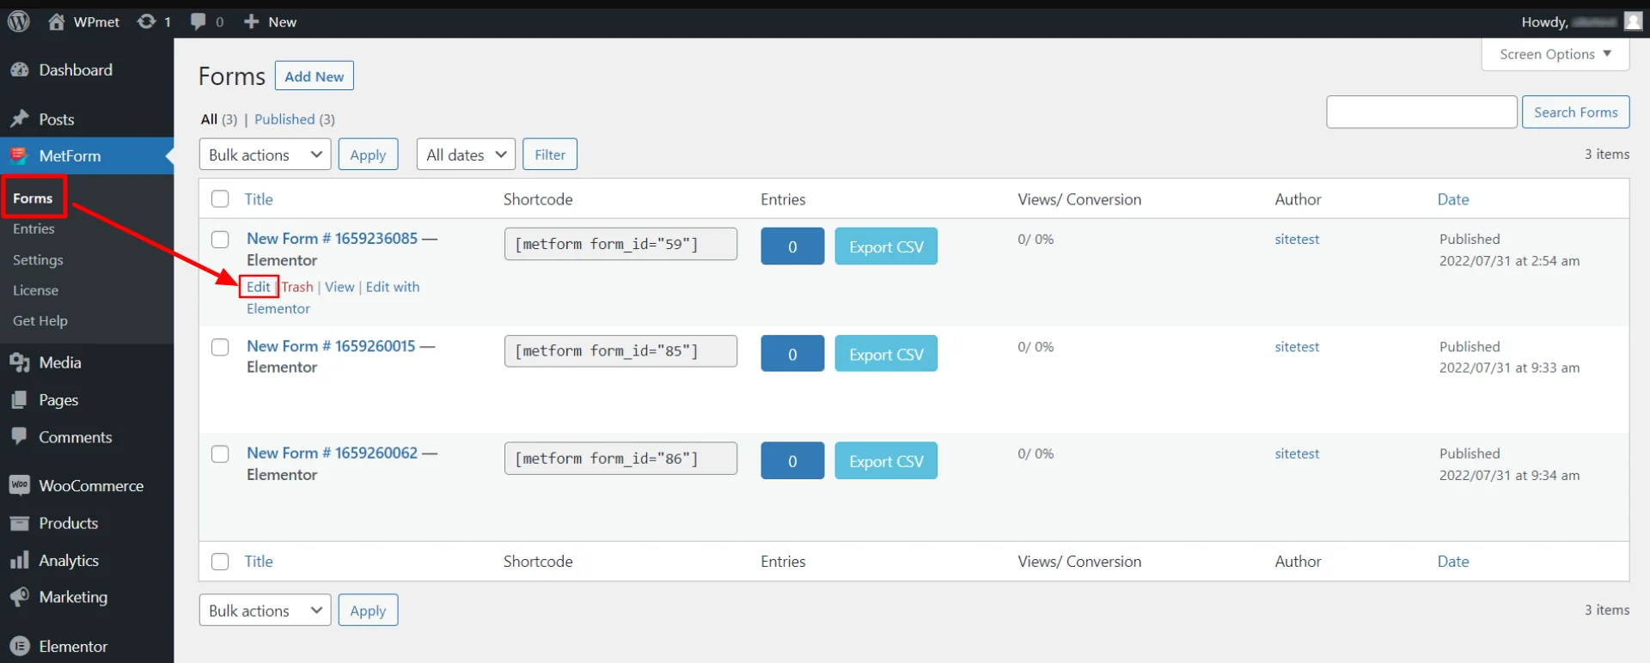Expand the All dates filter dropdown

tap(465, 155)
